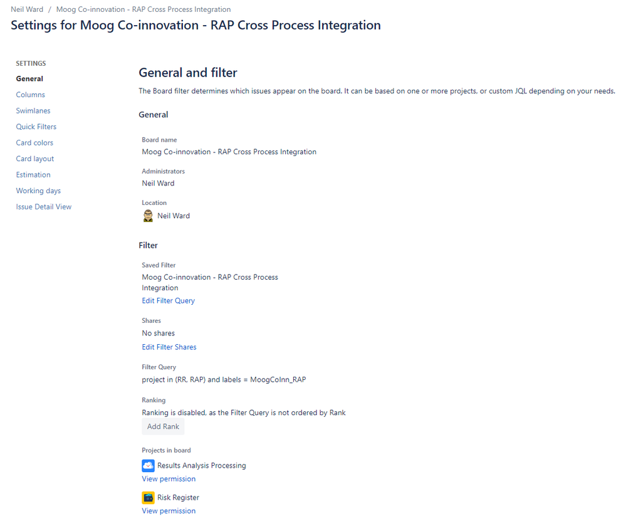Click the 'No shares' text
The width and height of the screenshot is (626, 531).
click(x=158, y=334)
